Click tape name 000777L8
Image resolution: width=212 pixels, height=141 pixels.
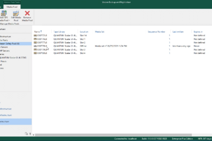coord(42,43)
